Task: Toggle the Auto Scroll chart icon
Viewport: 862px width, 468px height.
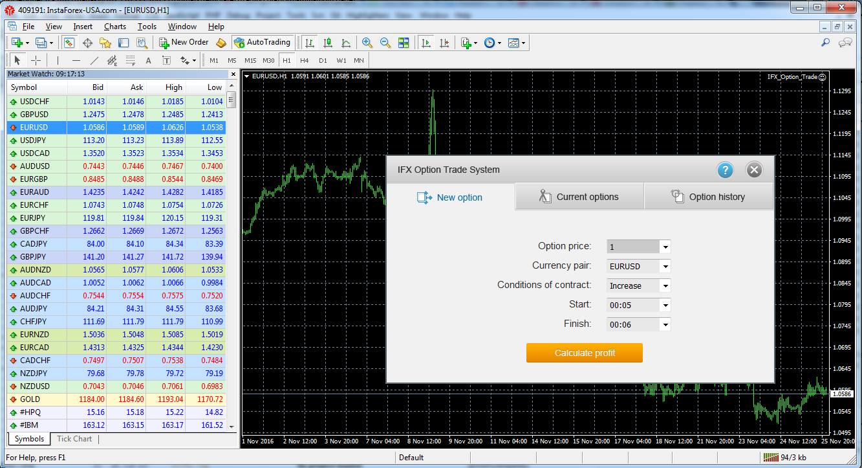Action: pos(426,43)
